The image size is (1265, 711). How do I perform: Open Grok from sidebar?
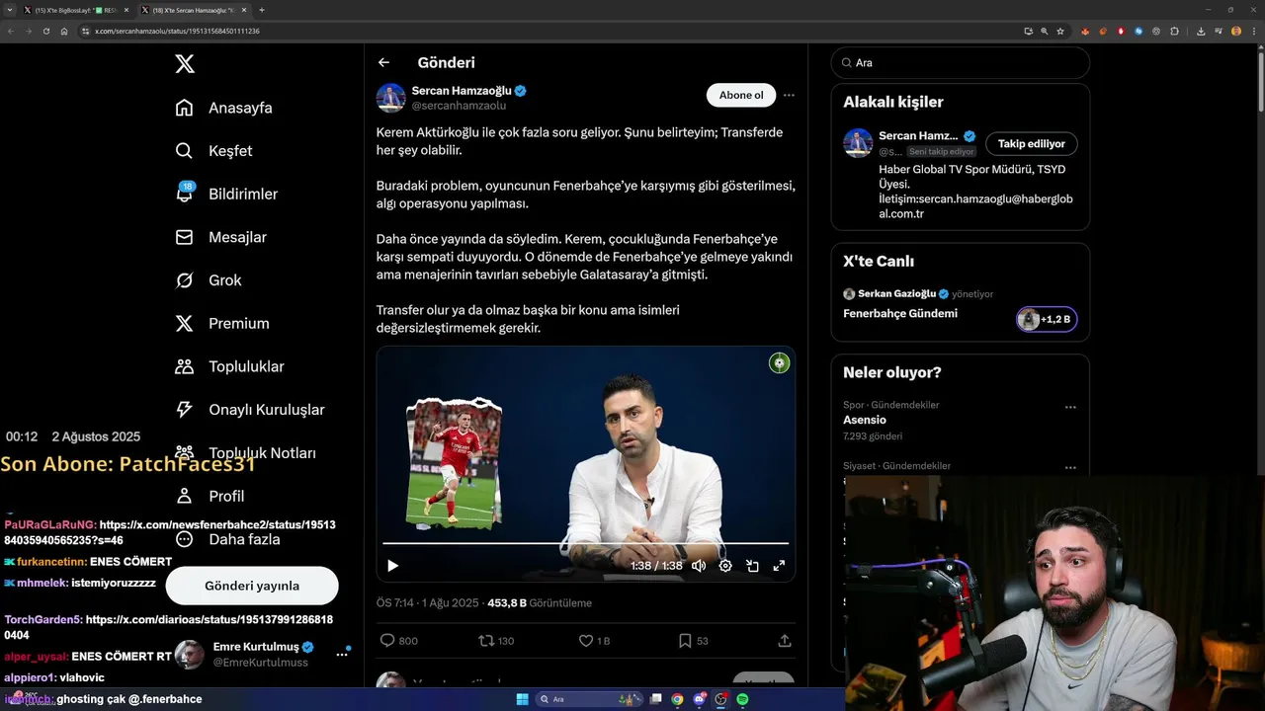point(208,280)
